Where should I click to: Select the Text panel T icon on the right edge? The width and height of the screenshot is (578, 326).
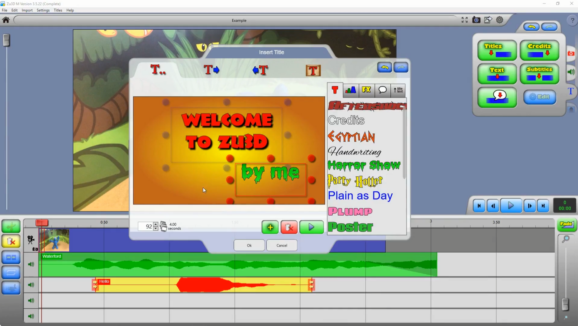(x=571, y=91)
